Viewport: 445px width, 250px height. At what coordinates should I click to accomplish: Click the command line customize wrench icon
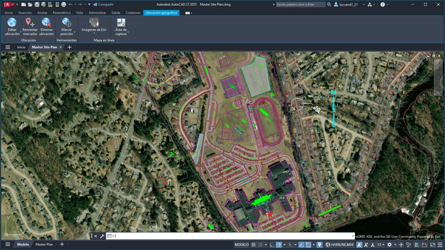pyautogui.click(x=102, y=236)
